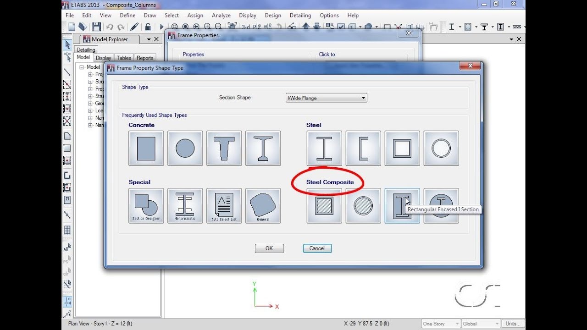
Task: Open the Global coordinate system dropdown
Action: (x=481, y=324)
